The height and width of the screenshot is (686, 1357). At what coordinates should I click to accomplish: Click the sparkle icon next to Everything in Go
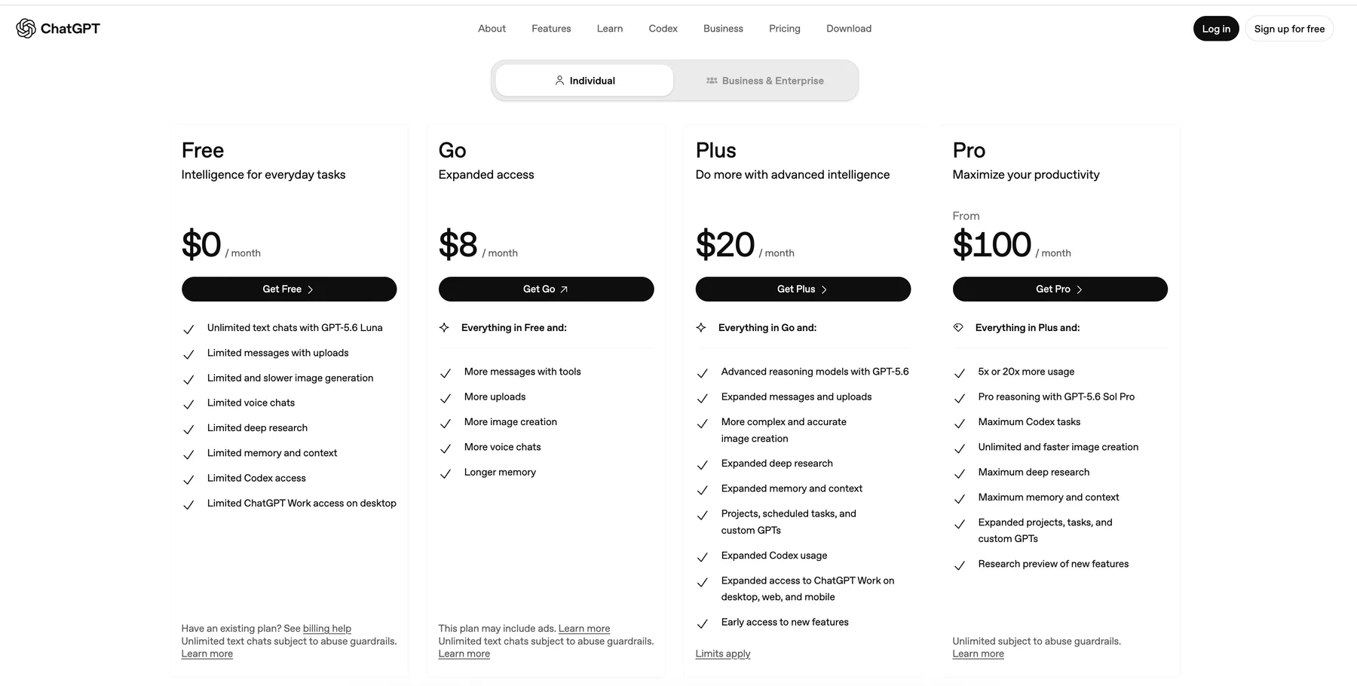(701, 328)
